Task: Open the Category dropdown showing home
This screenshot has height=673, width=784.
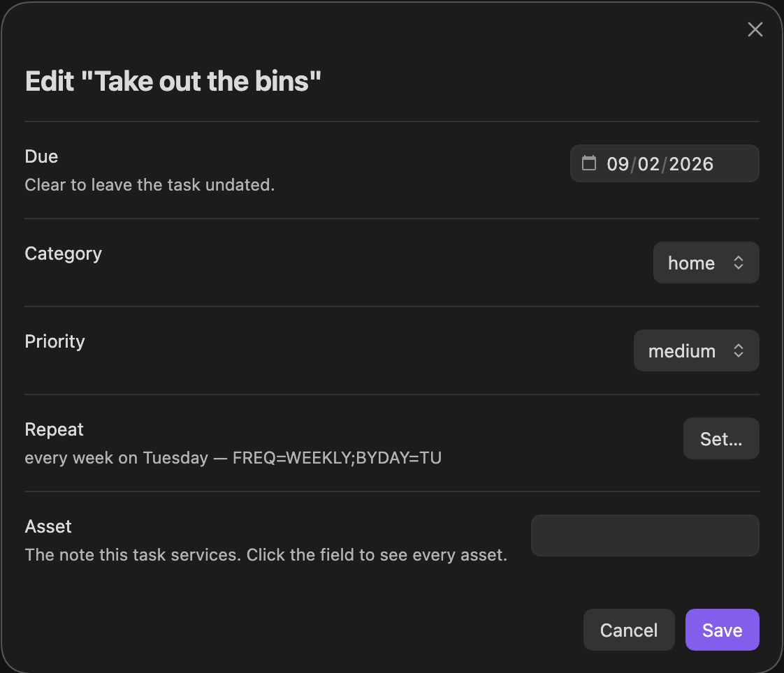Action: coord(706,262)
